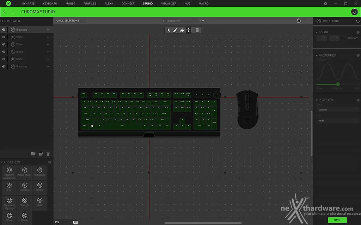The height and width of the screenshot is (225, 361).
Task: Add the Spectrum Cycling effect
Action: point(10,203)
